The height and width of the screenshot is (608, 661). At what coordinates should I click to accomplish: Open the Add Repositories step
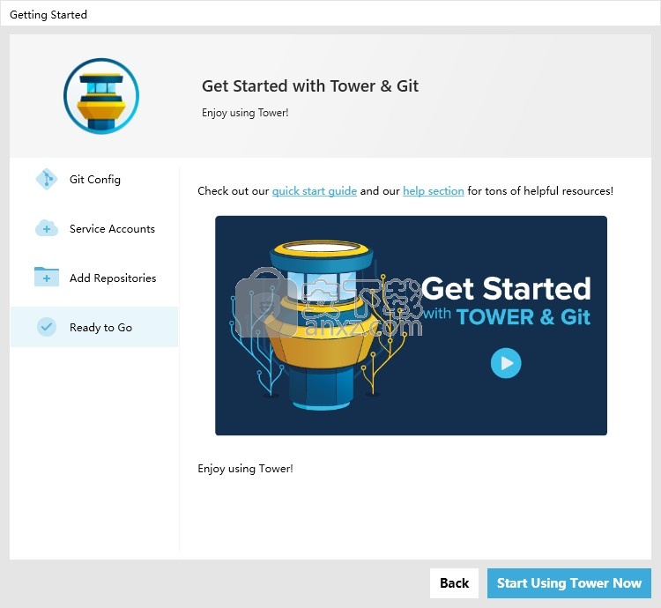click(94, 278)
